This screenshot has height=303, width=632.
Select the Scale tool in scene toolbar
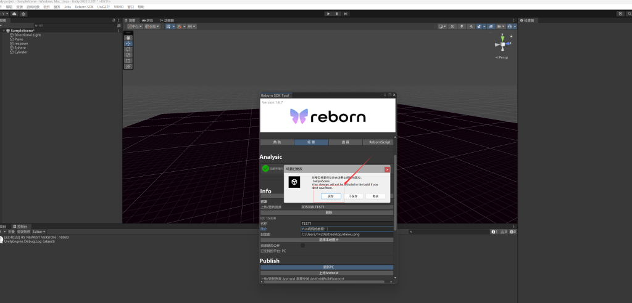coord(128,55)
